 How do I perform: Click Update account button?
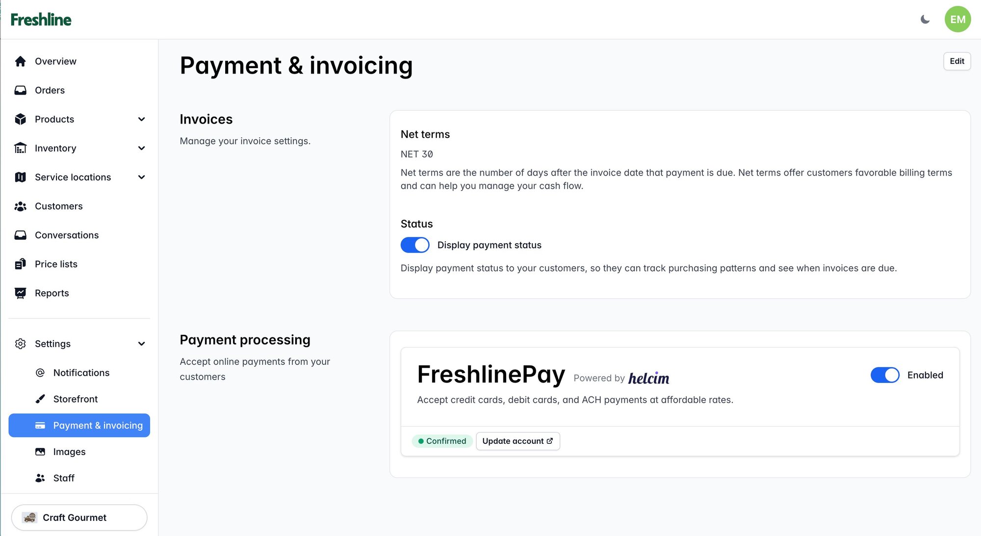pyautogui.click(x=517, y=441)
